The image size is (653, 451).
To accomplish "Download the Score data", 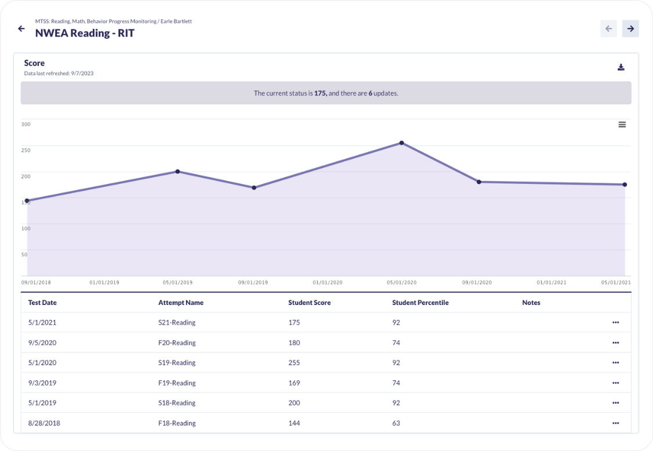I will click(x=621, y=67).
